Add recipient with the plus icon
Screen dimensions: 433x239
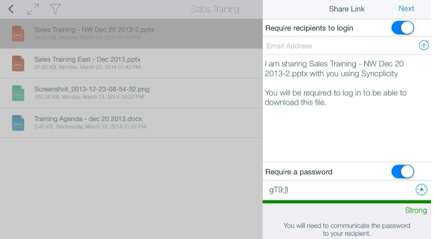424,46
